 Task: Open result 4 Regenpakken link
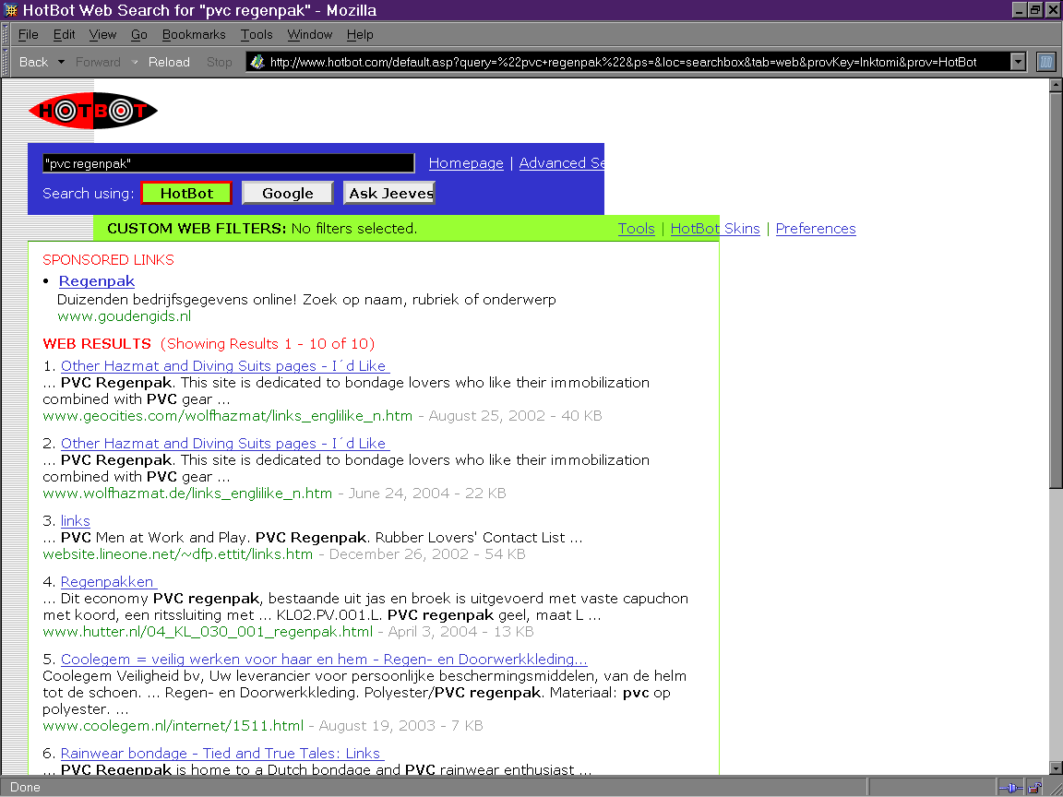point(109,582)
